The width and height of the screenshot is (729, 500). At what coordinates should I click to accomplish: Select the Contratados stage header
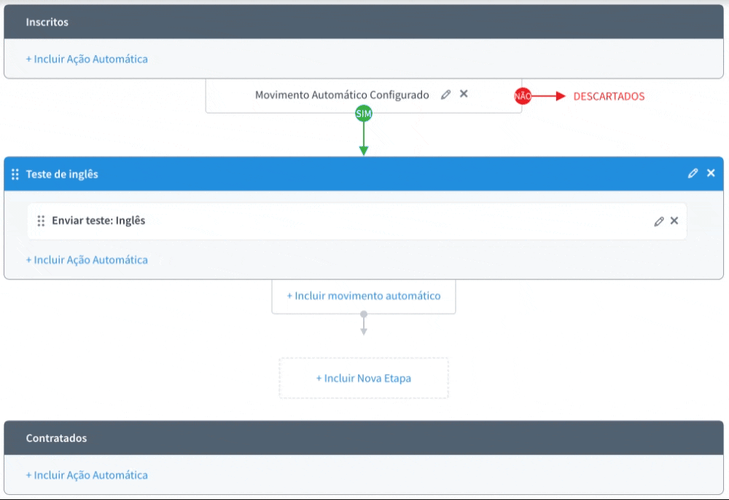pyautogui.click(x=56, y=438)
